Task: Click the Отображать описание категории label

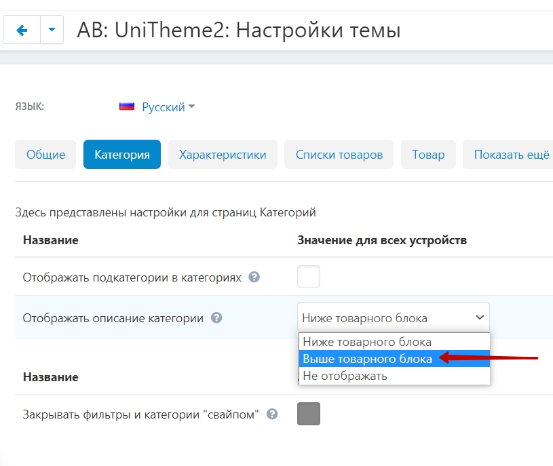Action: 113,317
